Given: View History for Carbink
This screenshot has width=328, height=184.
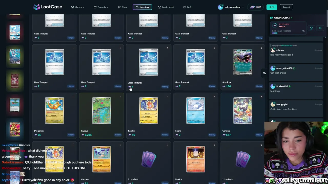Looking at the screenshot, I should 259,135.
